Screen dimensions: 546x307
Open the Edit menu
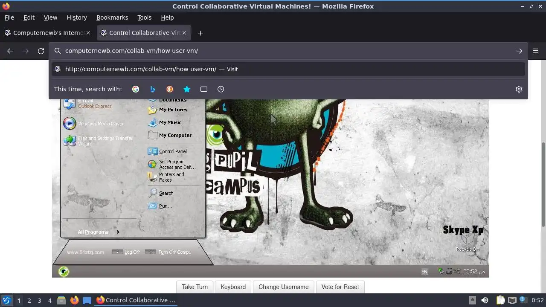29,17
